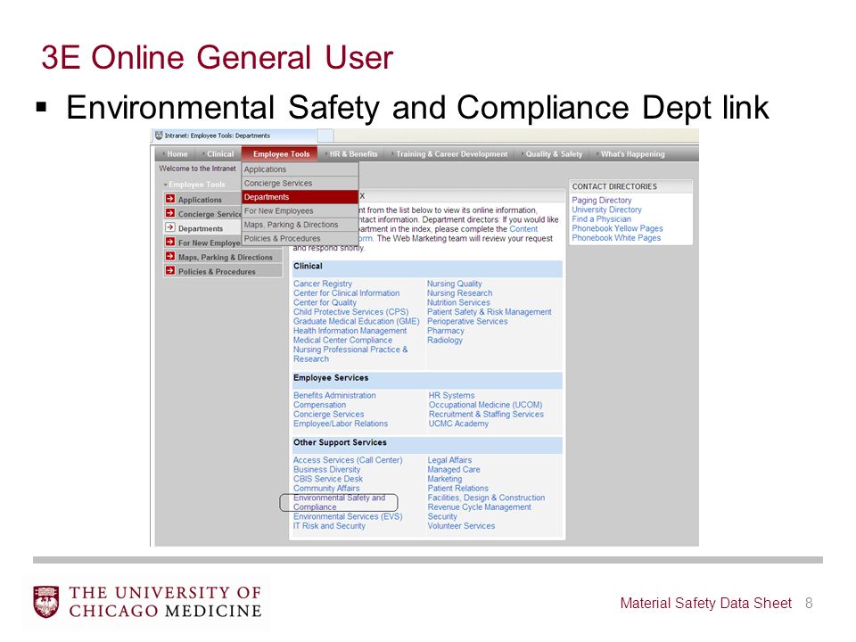
Task: Open CBIS Service Desk link
Action: [x=327, y=479]
